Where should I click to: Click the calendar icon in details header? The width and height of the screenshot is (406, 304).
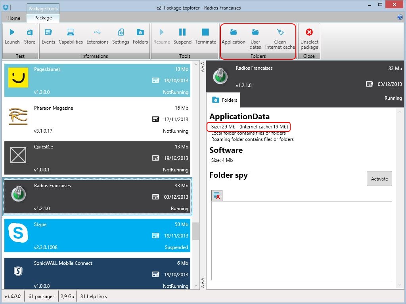pos(369,84)
